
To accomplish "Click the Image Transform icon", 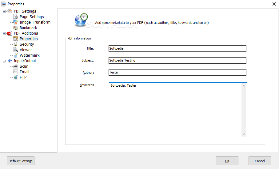I will coord(16,22).
